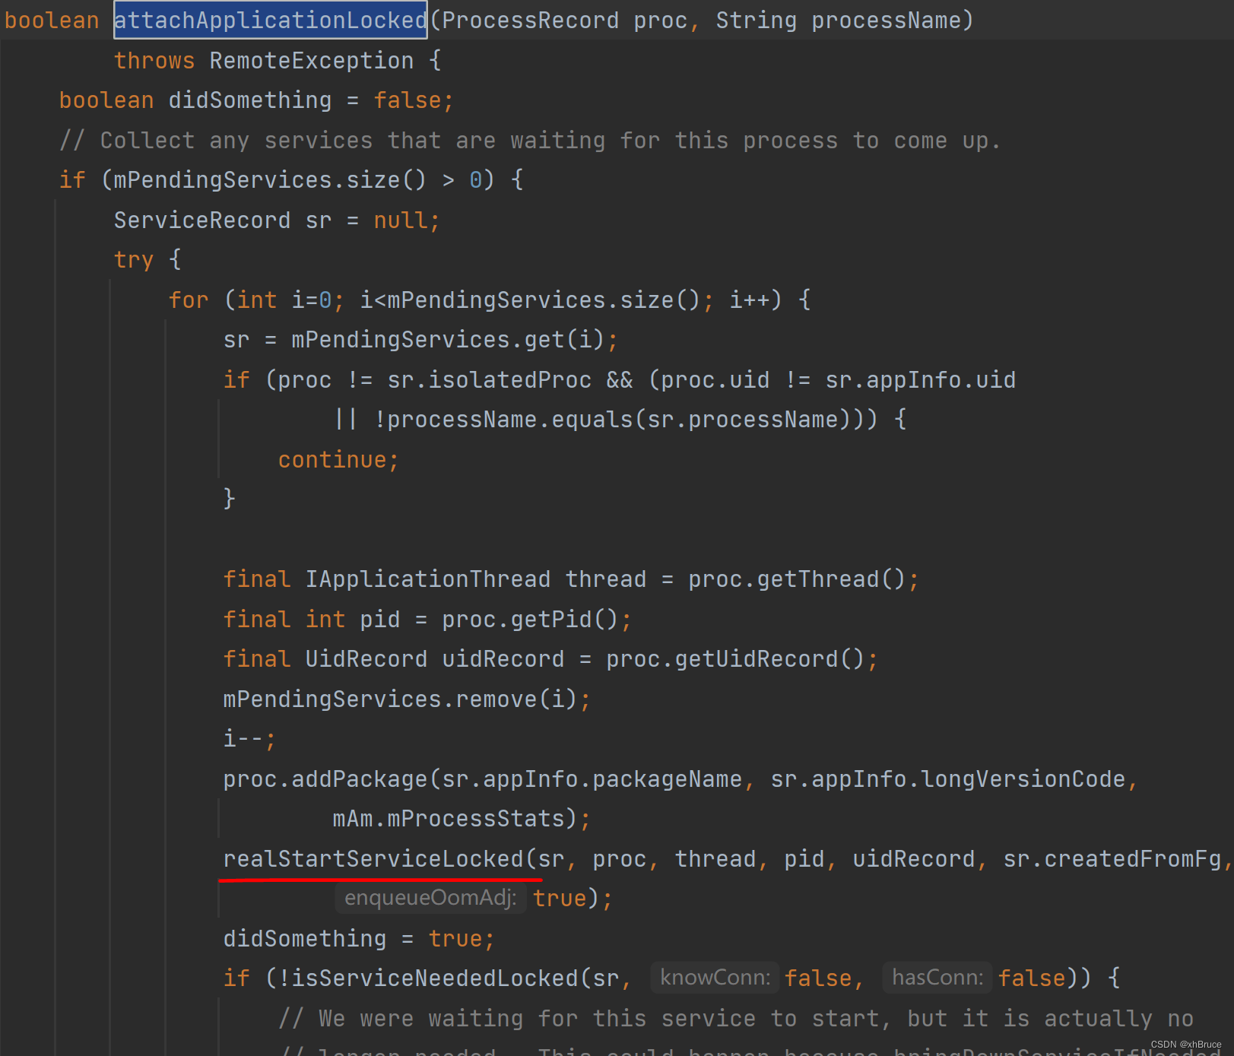Click 'sr.appInfo.uid' in the condition
The height and width of the screenshot is (1056, 1234).
tap(921, 380)
